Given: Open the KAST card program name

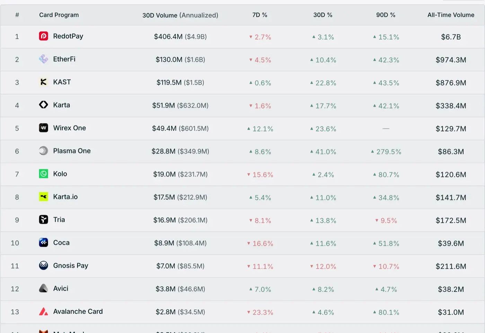Looking at the screenshot, I should [x=62, y=82].
